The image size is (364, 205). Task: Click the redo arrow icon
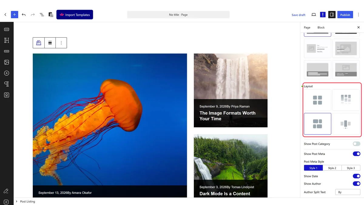pos(33,15)
